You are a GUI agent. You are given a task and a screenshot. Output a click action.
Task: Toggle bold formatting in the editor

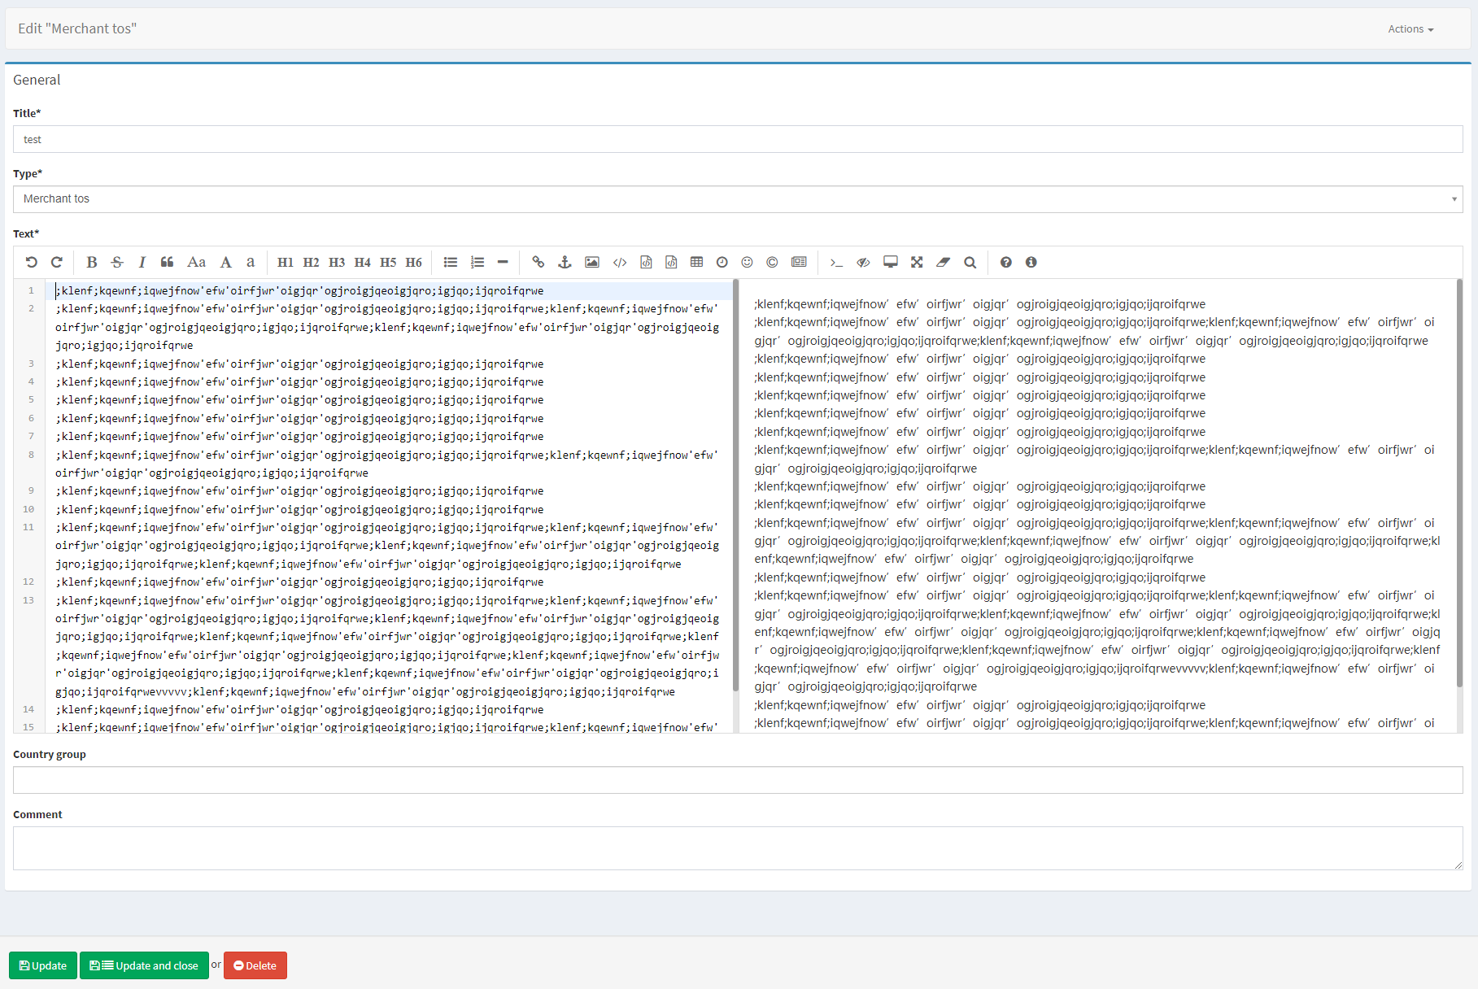(92, 262)
